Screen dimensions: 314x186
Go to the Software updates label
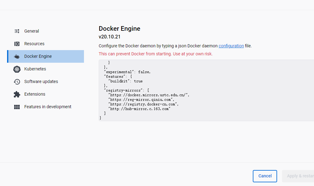click(x=41, y=81)
